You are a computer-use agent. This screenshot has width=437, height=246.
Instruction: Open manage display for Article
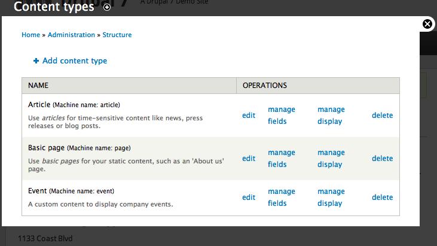(x=331, y=116)
